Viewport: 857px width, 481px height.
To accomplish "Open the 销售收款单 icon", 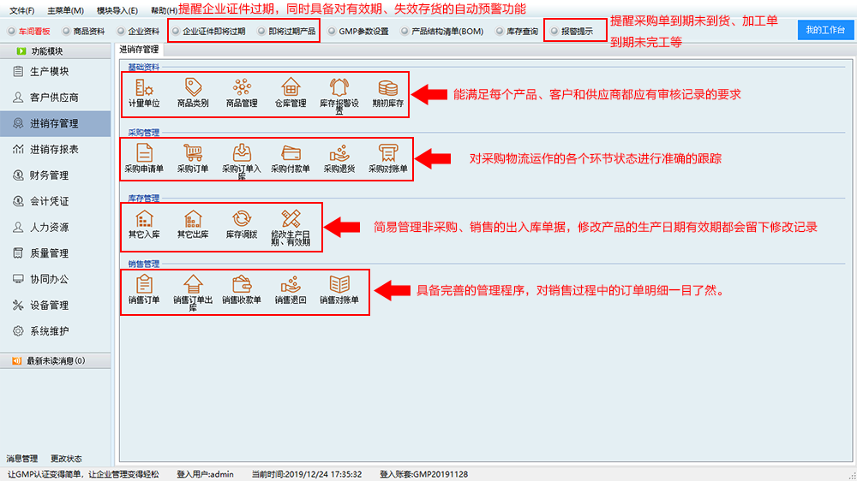I will 242,284.
